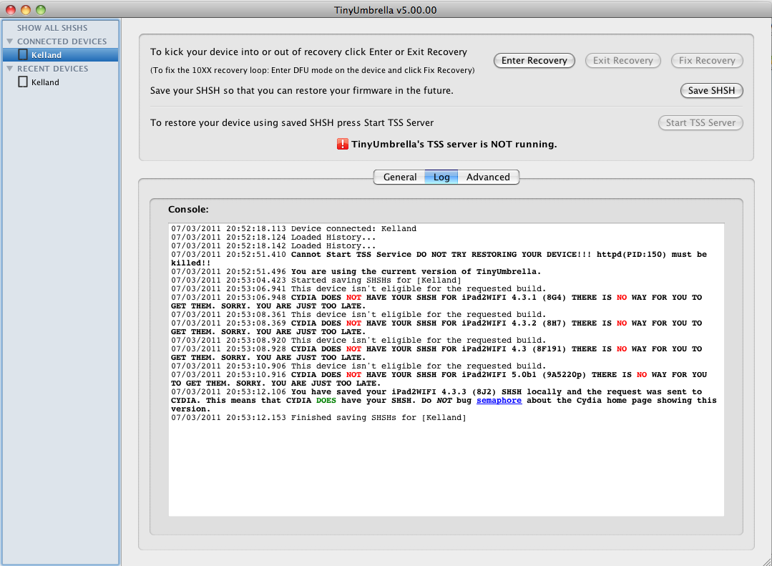This screenshot has height=566, width=772.
Task: Click the iPad2WIFI 4.3 (8F191) log entry
Action: pyautogui.click(x=436, y=353)
